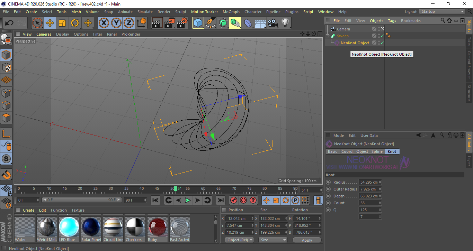This screenshot has width=473, height=251.
Task: Switch to Model mode in left palette
Action: [x=6, y=55]
